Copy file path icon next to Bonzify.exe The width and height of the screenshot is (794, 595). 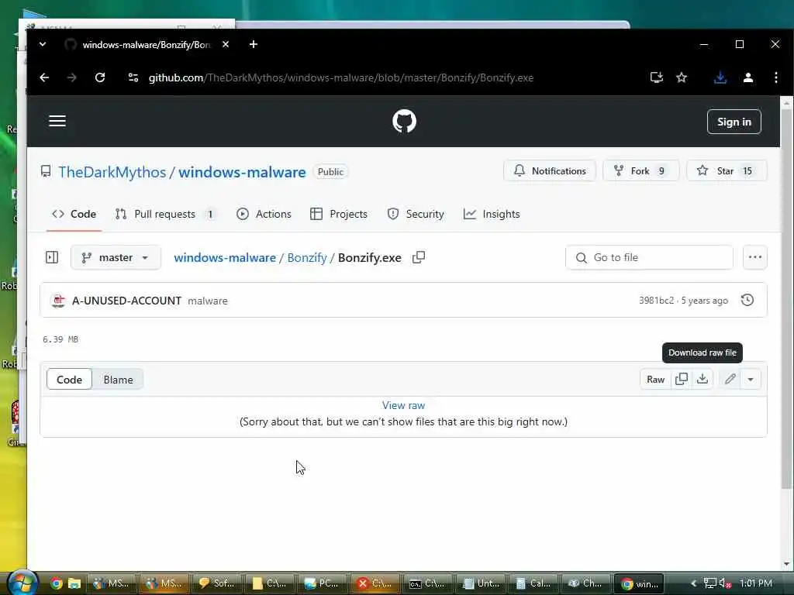pos(419,257)
